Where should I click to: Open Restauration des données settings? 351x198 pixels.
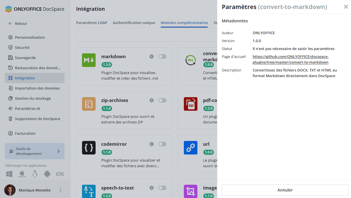tap(35, 68)
